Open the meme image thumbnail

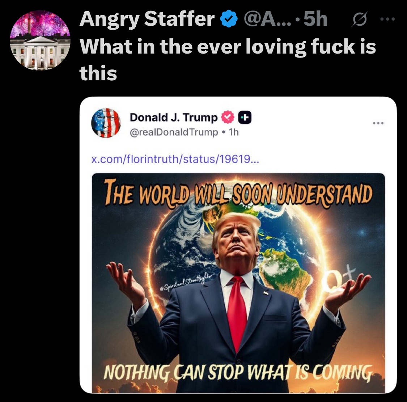pos(238,283)
